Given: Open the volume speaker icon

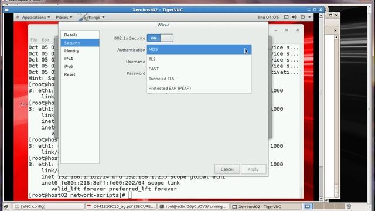Looking at the screenshot, I should [294, 17].
